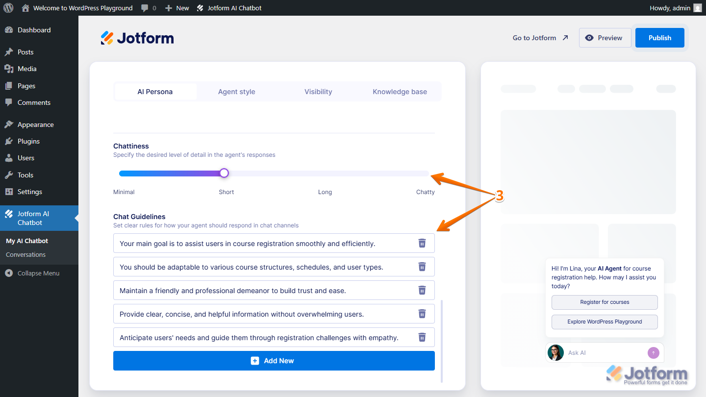The image size is (706, 397).
Task: Add a new chat guideline
Action: coord(274,361)
